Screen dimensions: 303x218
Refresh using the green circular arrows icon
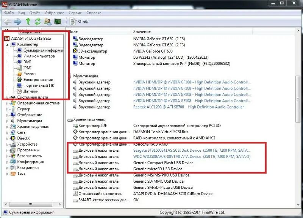tap(37, 22)
